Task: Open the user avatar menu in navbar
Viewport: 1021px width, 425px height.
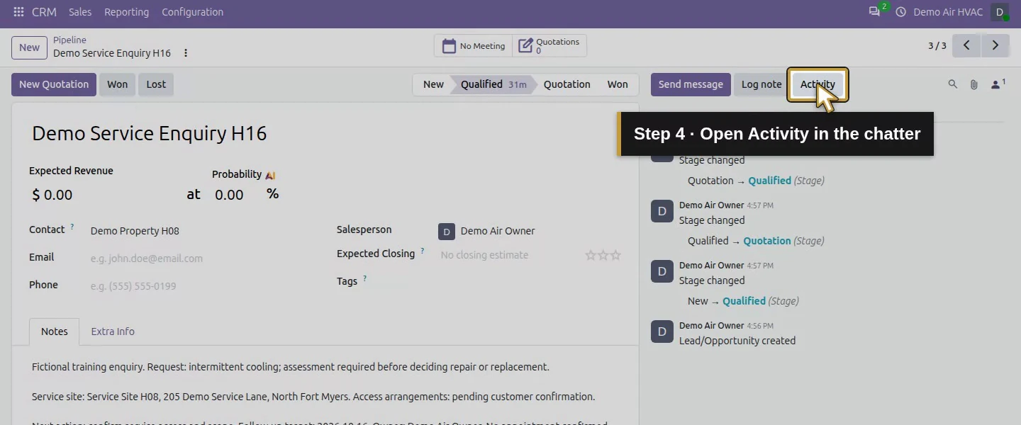Action: pyautogui.click(x=1000, y=12)
